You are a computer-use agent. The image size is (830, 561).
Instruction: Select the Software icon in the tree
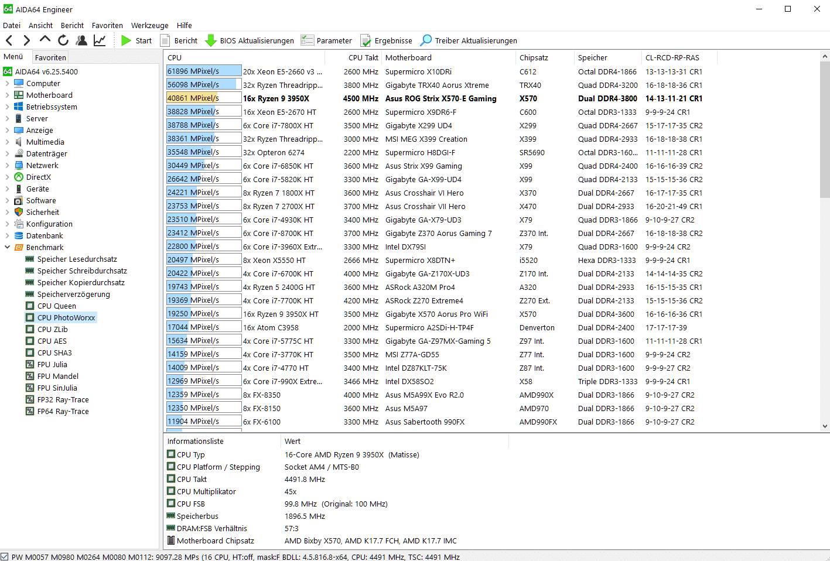click(x=19, y=200)
